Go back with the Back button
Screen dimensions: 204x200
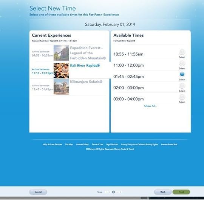point(163,192)
